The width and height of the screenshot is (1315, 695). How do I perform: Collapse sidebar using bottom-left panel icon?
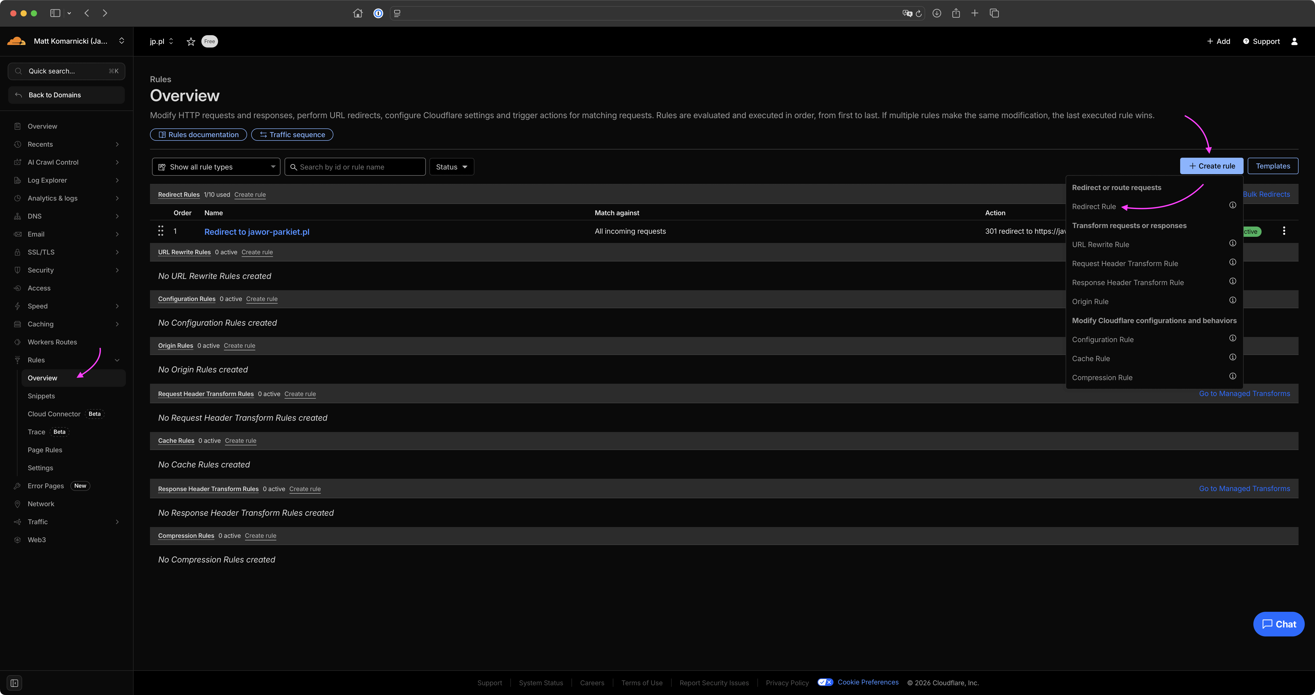14,683
